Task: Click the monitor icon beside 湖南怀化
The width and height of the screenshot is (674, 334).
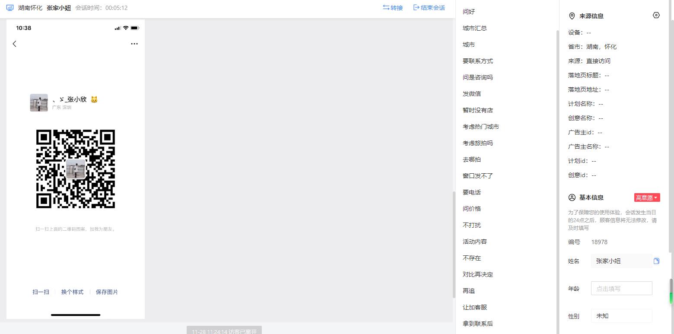Action: [x=10, y=8]
